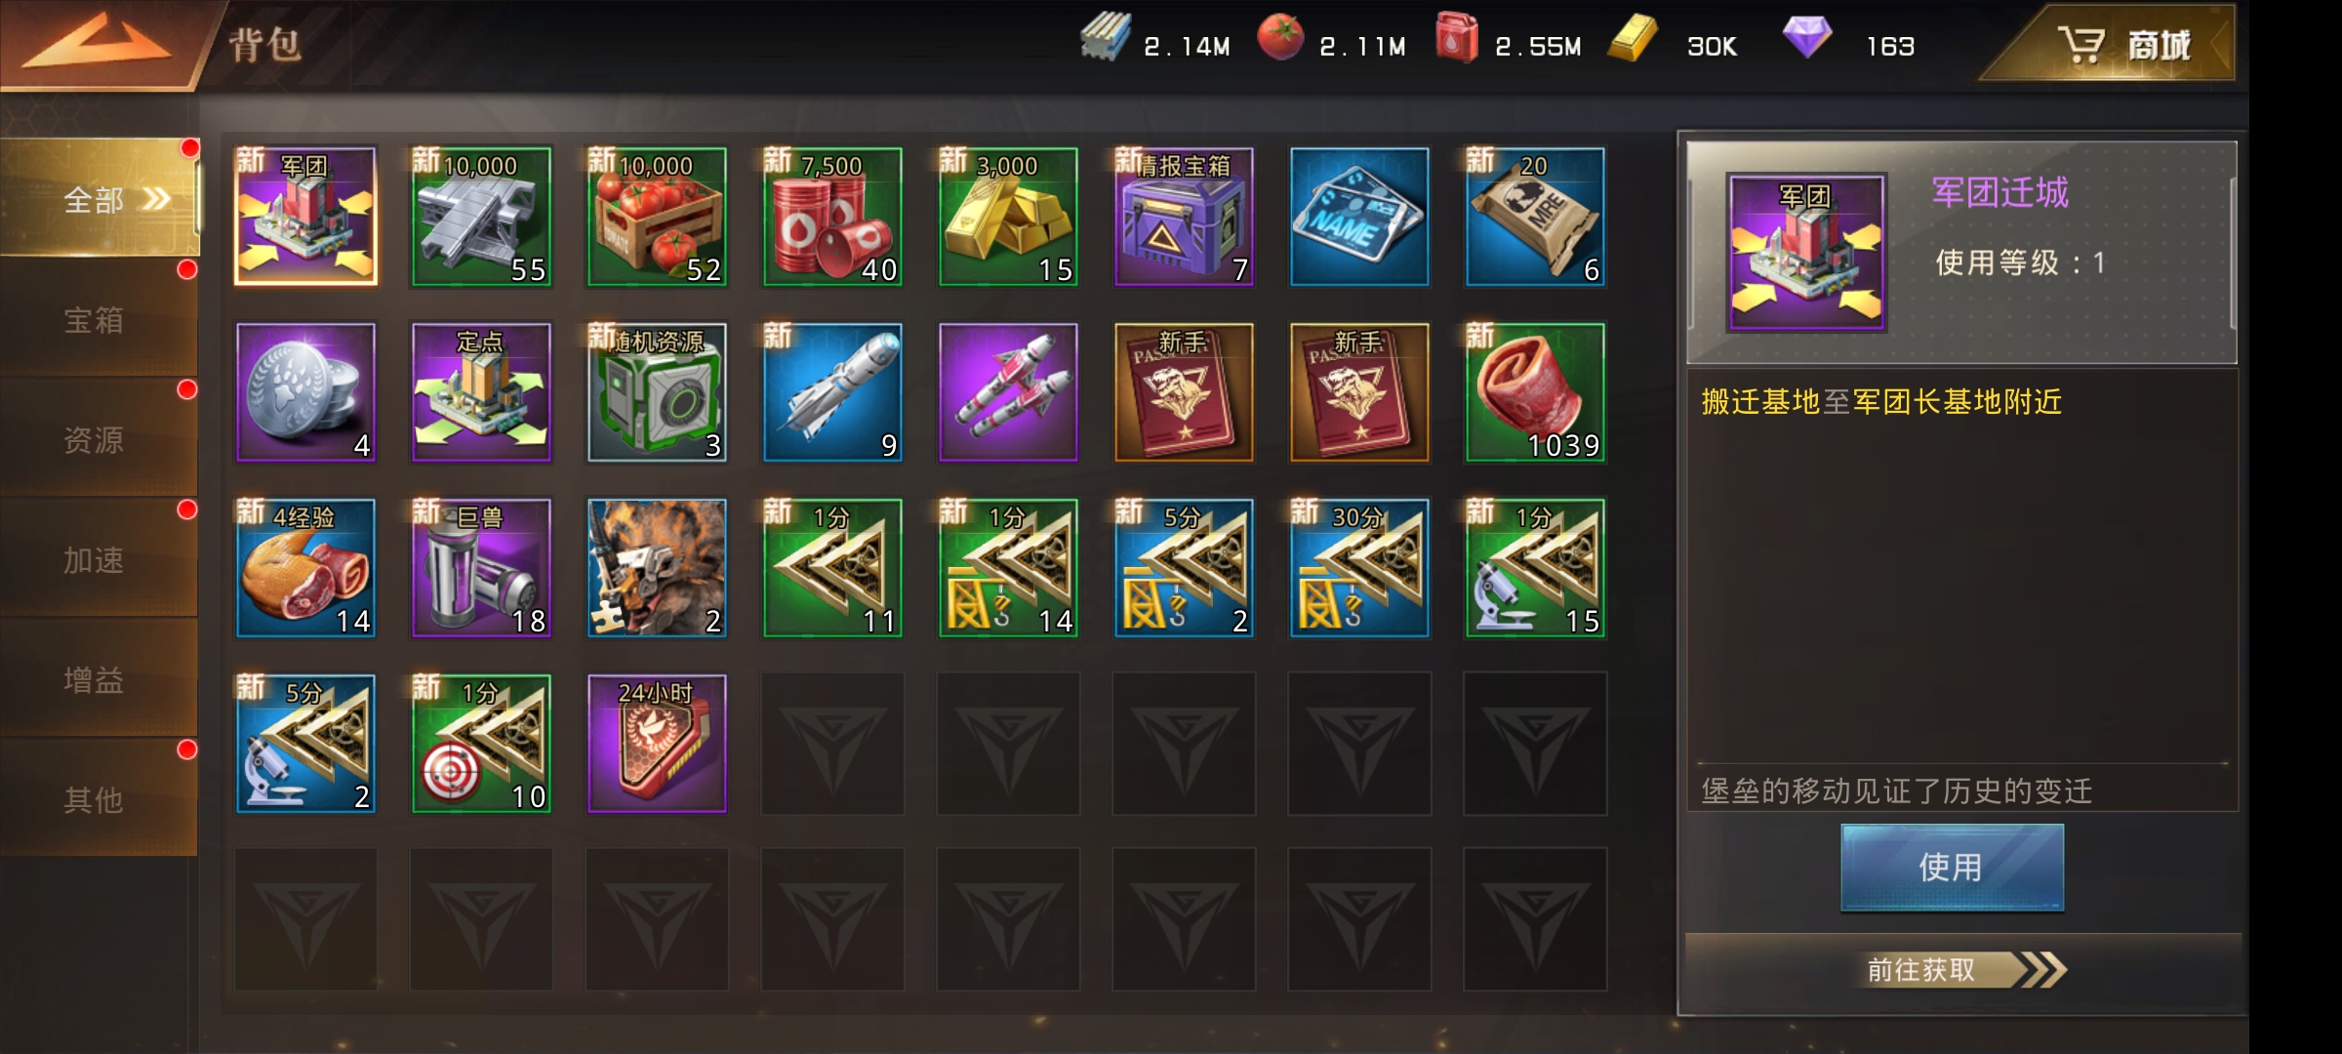Select the 随机资源 random resource box
Image resolution: width=2342 pixels, height=1054 pixels.
click(657, 392)
